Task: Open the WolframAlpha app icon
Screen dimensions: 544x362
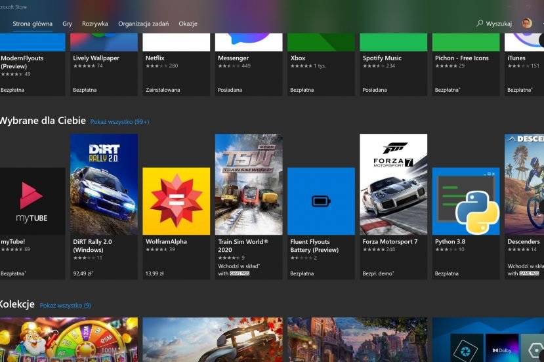Action: pyautogui.click(x=177, y=201)
